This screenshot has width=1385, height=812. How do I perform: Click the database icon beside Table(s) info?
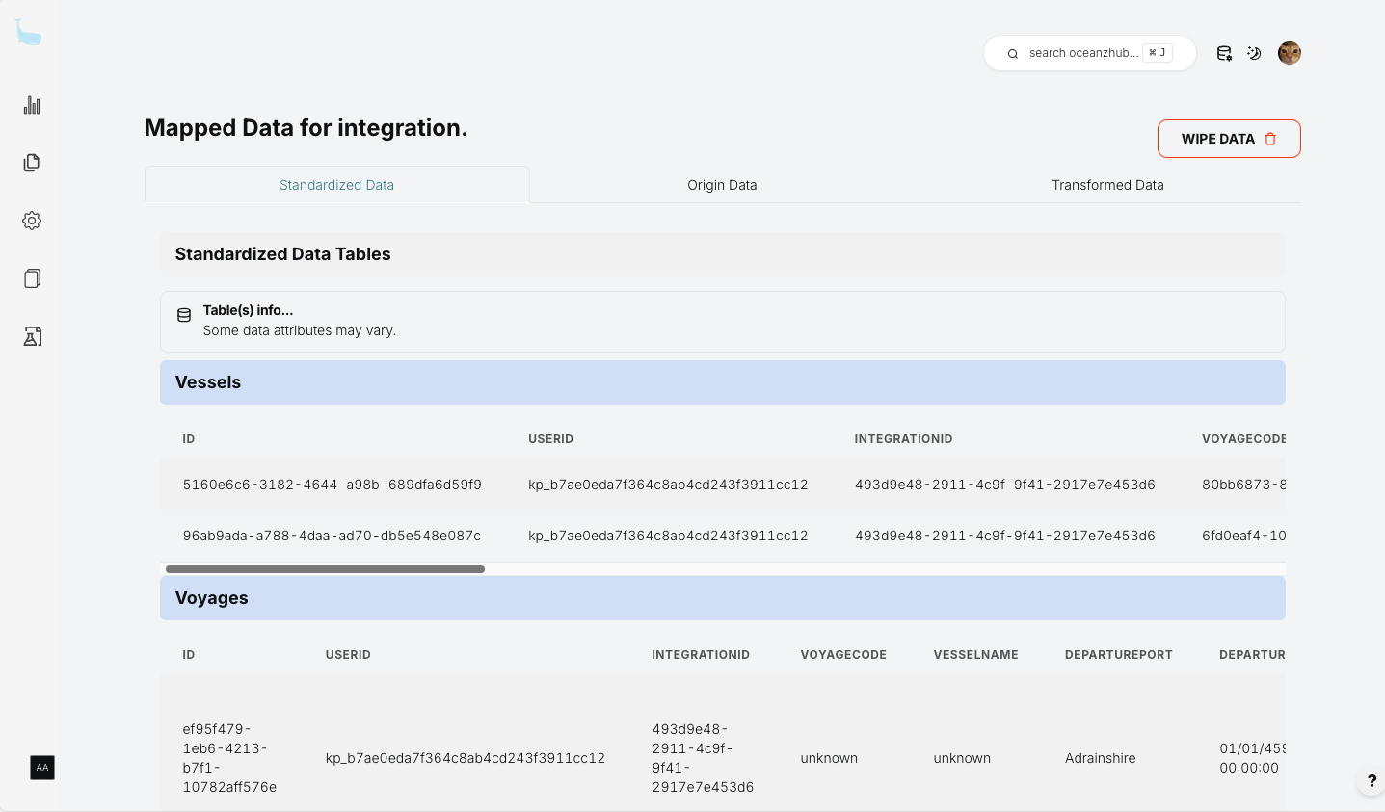184,315
